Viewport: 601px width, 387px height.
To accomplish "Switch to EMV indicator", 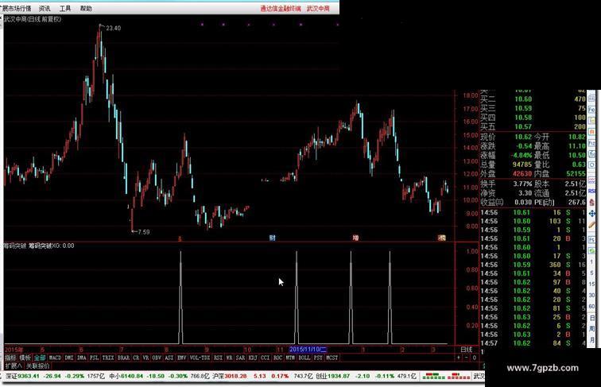I will point(182,358).
